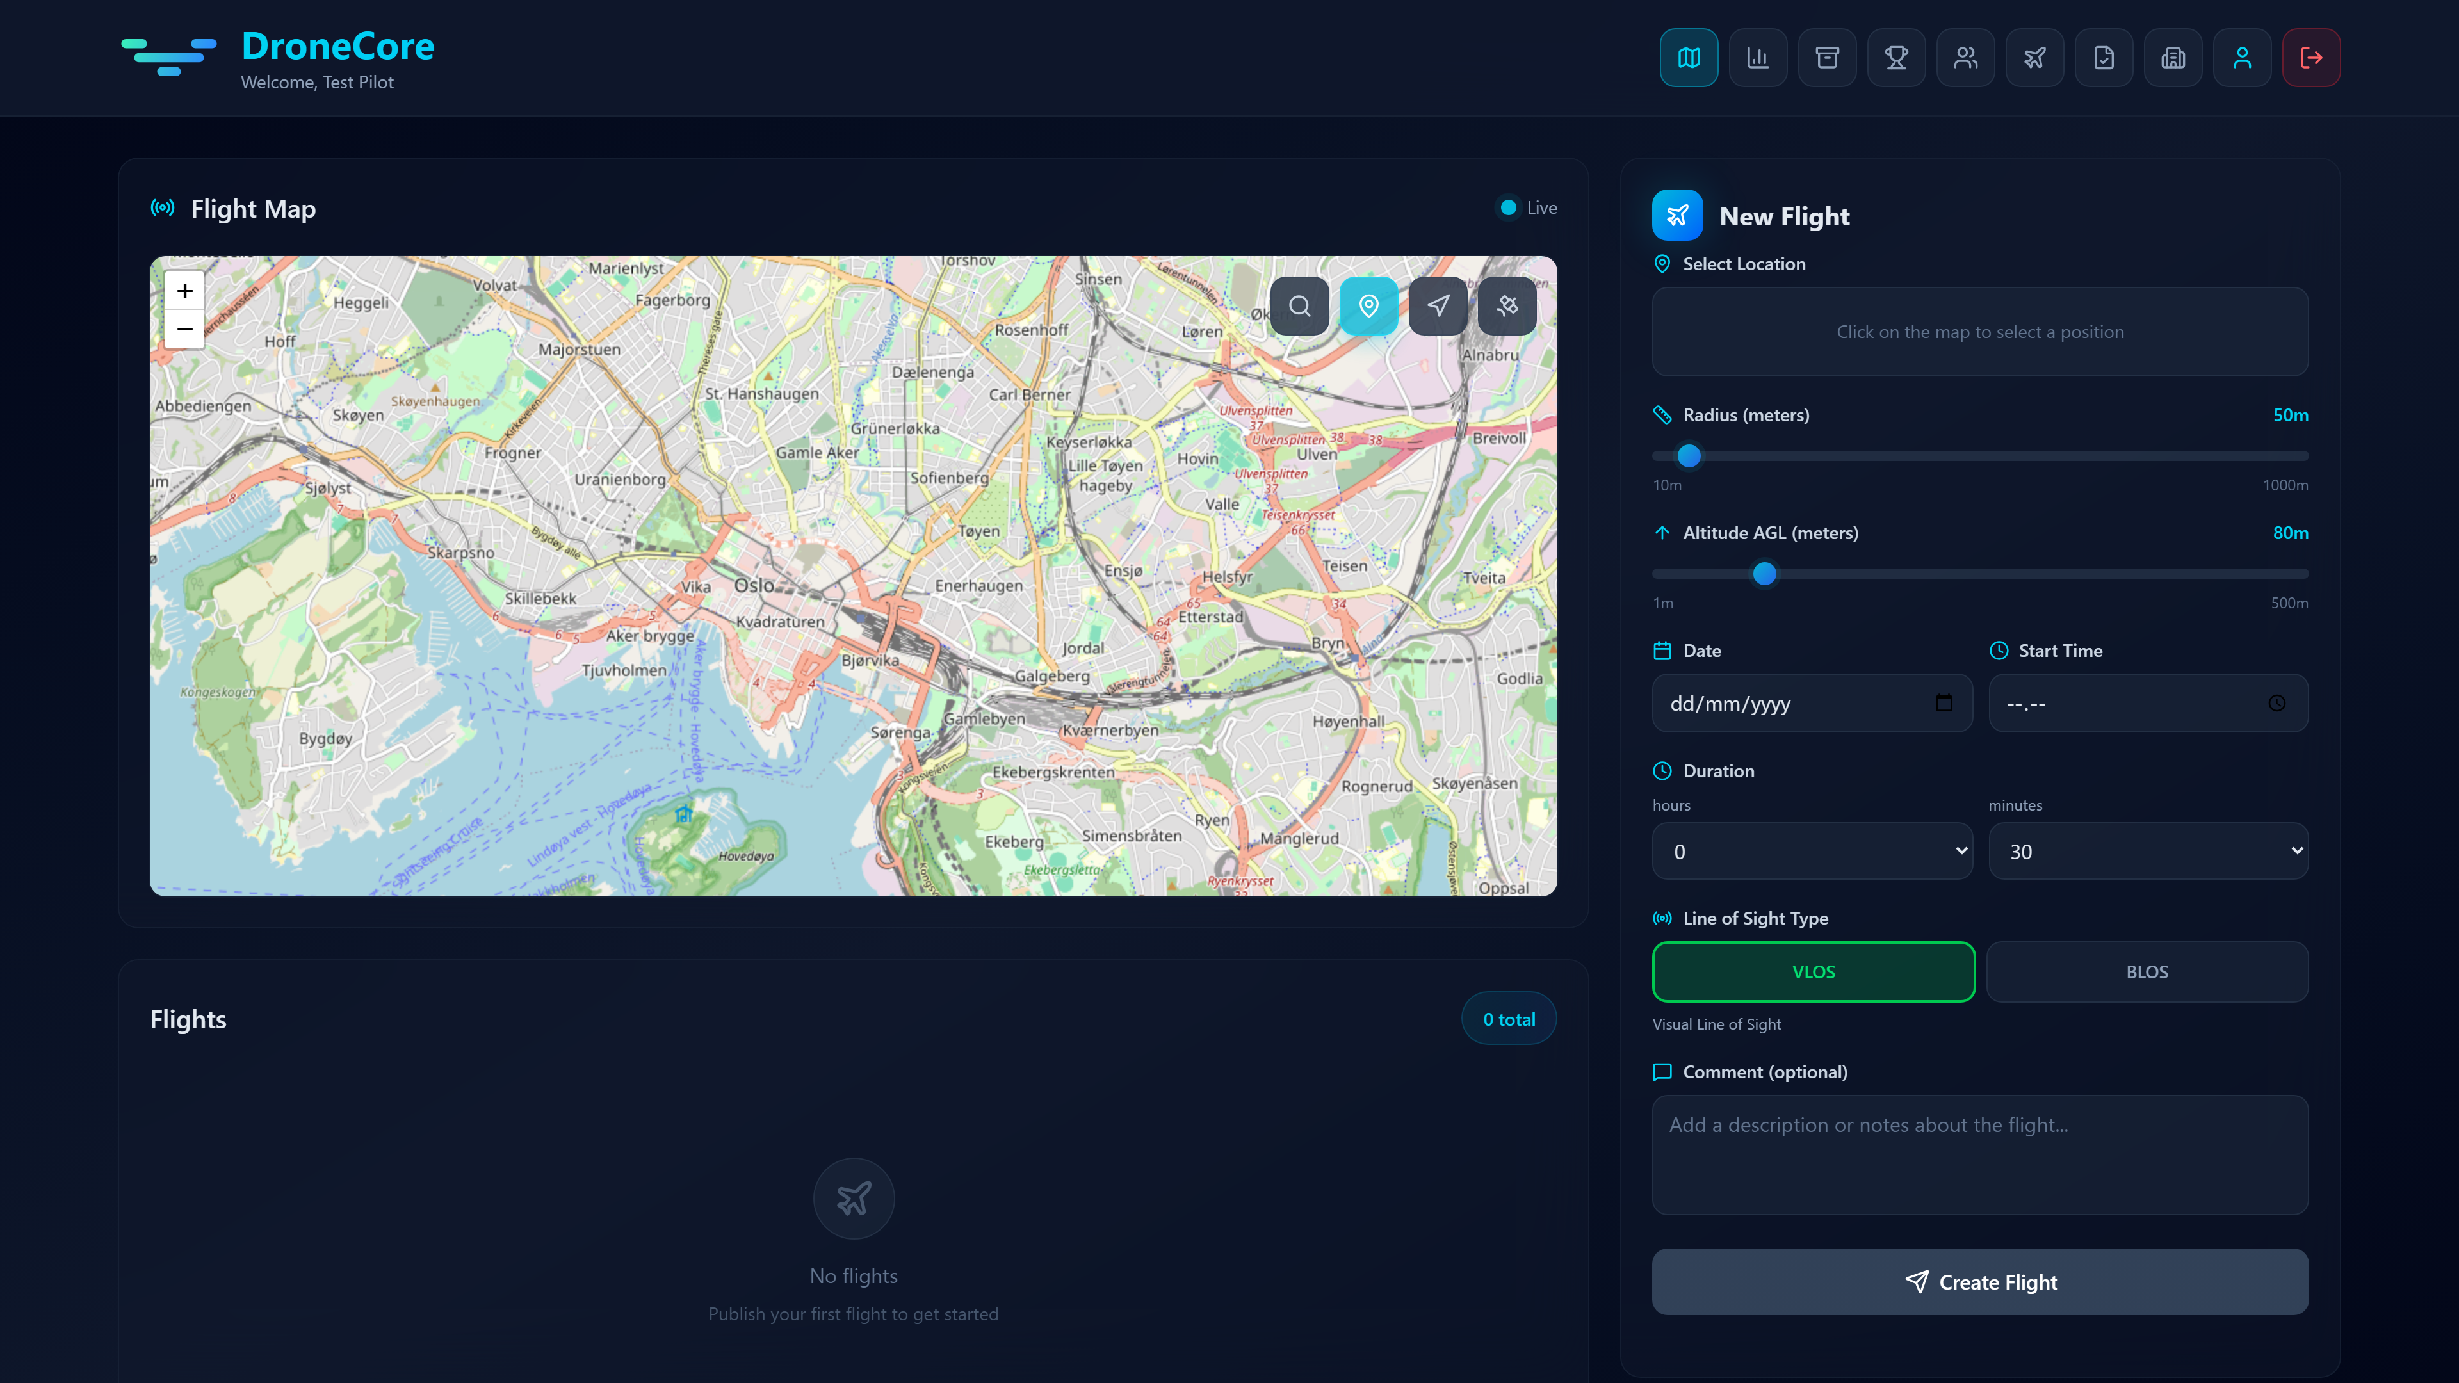2459x1383 pixels.
Task: Click the Create Flight button
Action: click(1980, 1282)
